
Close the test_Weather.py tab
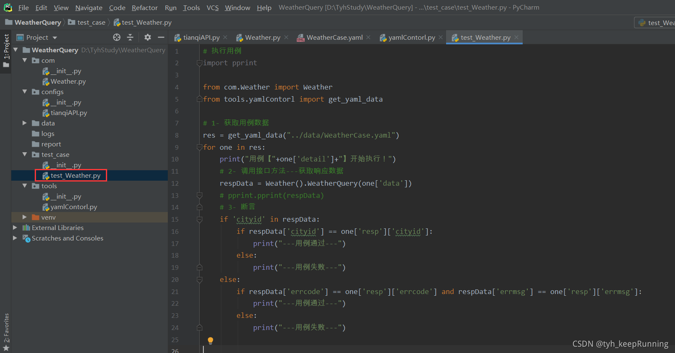tap(516, 37)
